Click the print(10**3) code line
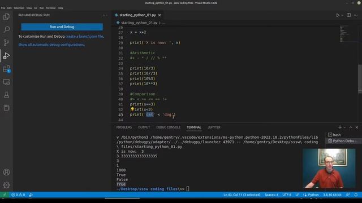The height and width of the screenshot is (203, 362). tap(143, 84)
